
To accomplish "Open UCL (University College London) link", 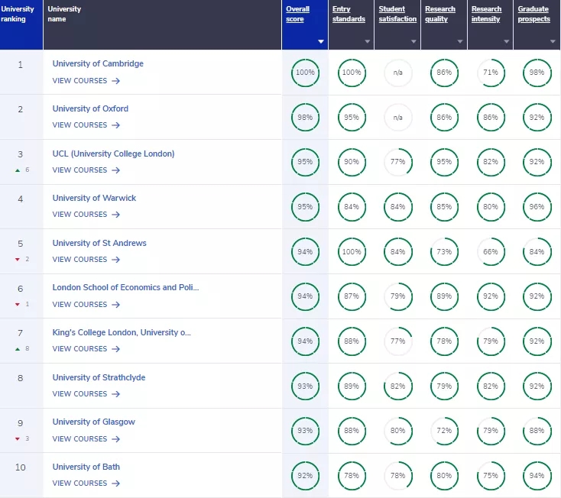I will pyautogui.click(x=113, y=154).
